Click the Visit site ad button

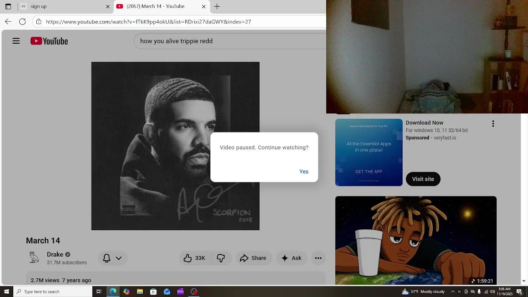(423, 179)
